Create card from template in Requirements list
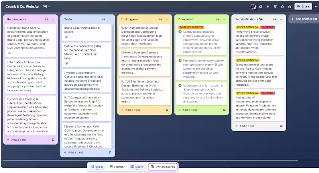The height and width of the screenshot is (173, 319). [53, 140]
